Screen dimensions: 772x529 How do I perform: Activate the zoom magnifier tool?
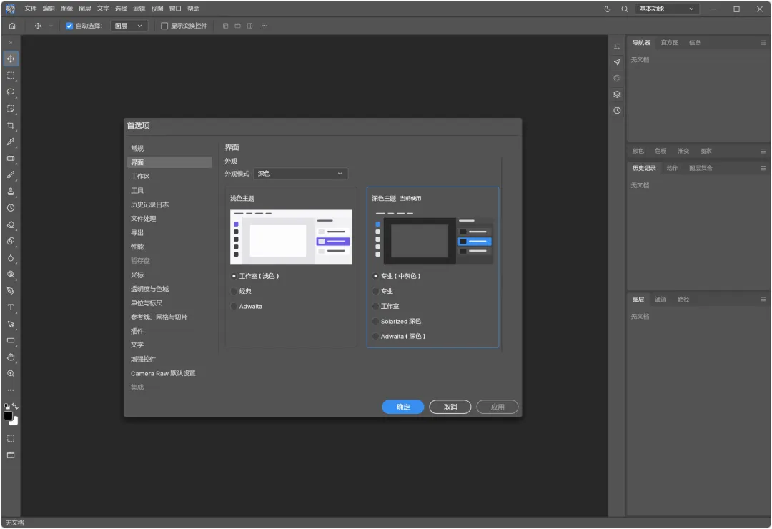click(11, 374)
